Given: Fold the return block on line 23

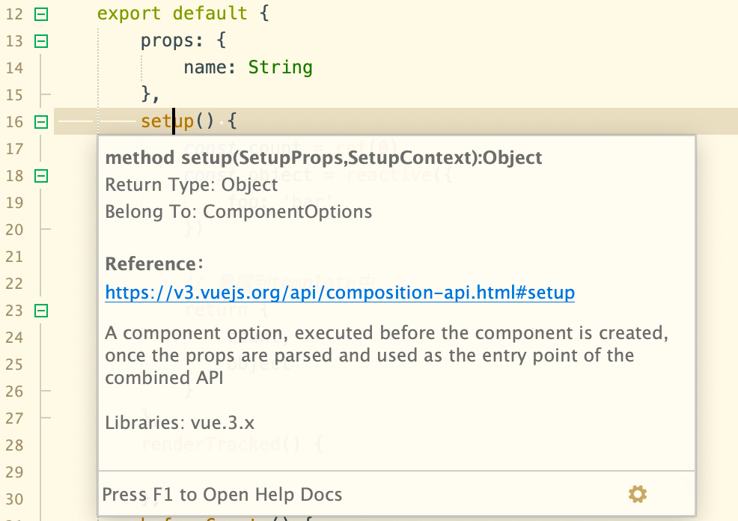Looking at the screenshot, I should tap(41, 311).
